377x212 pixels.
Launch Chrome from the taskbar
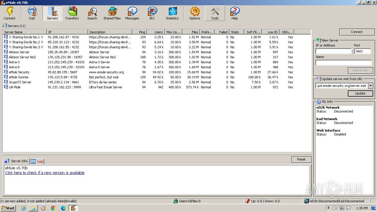click(53, 208)
